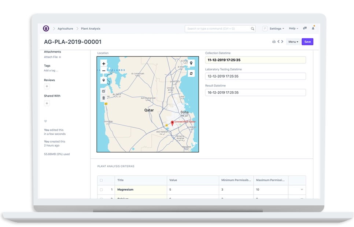Screen dimensions: 354x227
Task: Click the delete layers trash icon
Action: (x=104, y=98)
